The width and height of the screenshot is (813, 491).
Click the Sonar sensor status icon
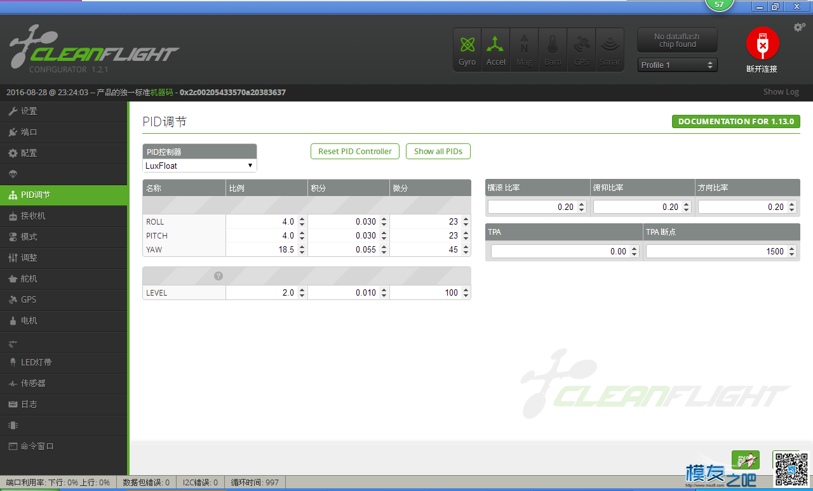point(610,49)
